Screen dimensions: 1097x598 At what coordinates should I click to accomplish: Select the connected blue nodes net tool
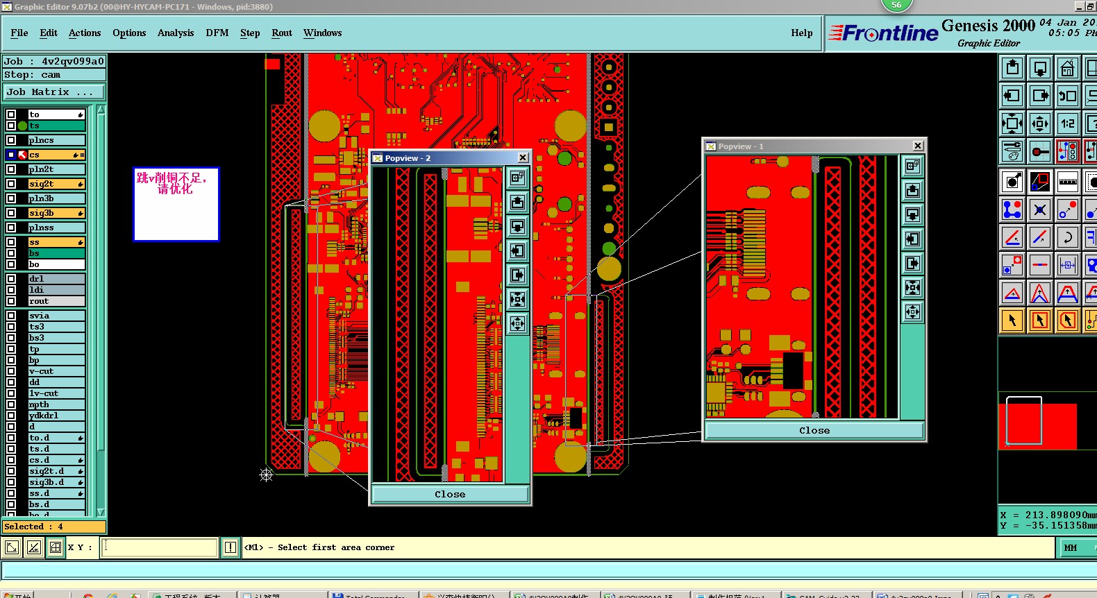click(1012, 210)
